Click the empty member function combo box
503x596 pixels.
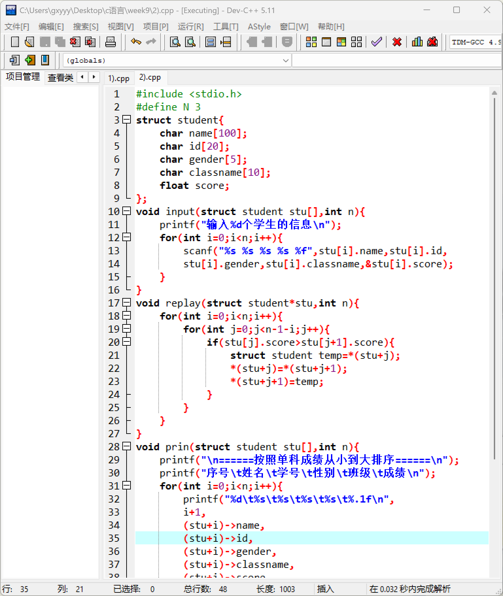[x=397, y=60]
